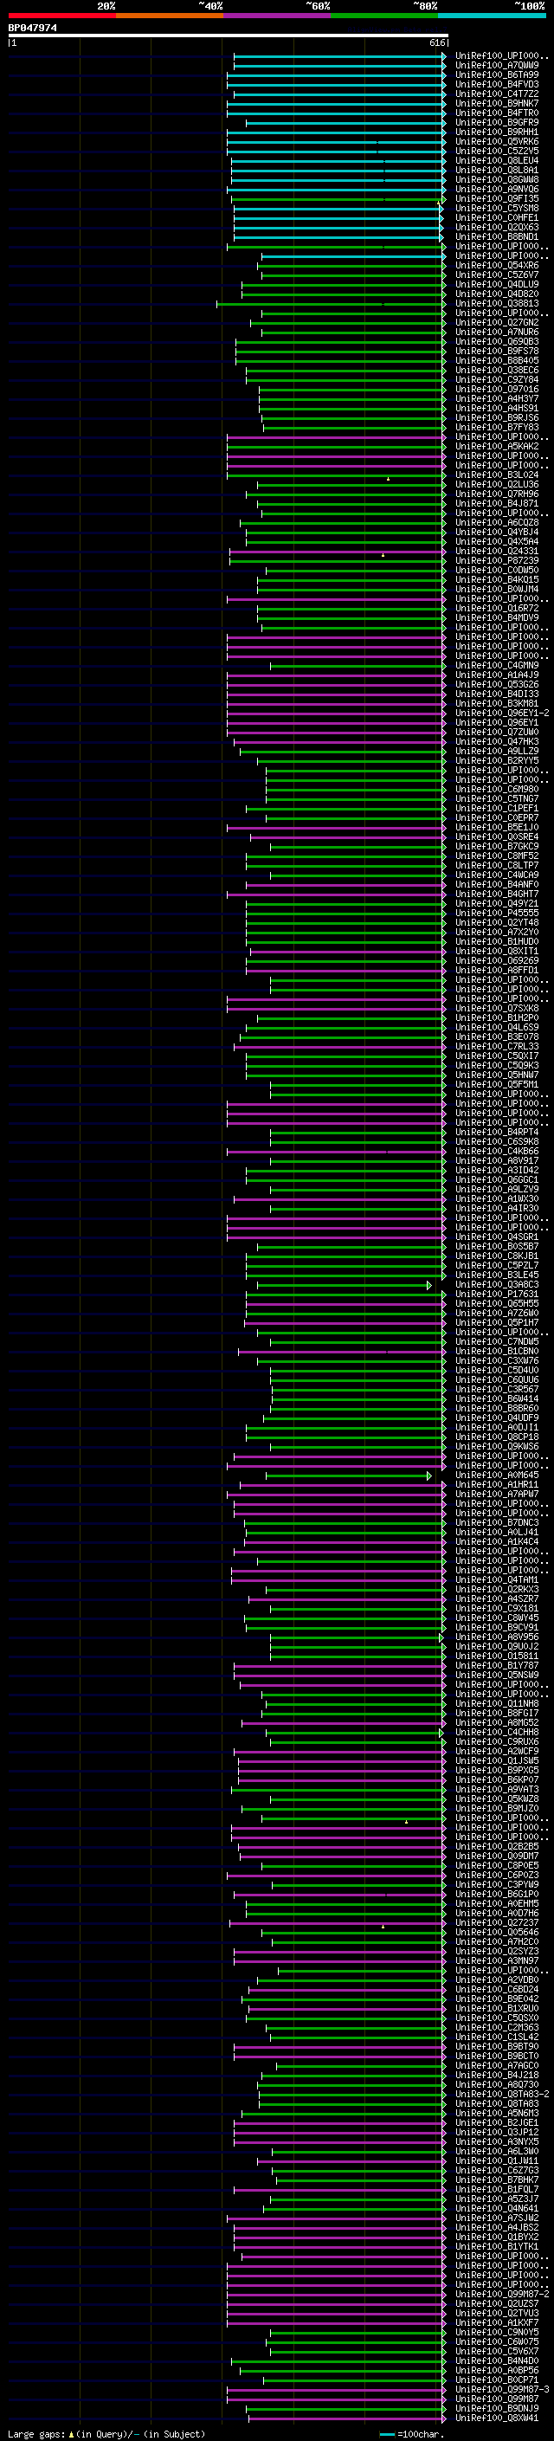554x2441 pixels.
Task: Select label UniRef100_Q4TAM1
Action: point(496,1580)
